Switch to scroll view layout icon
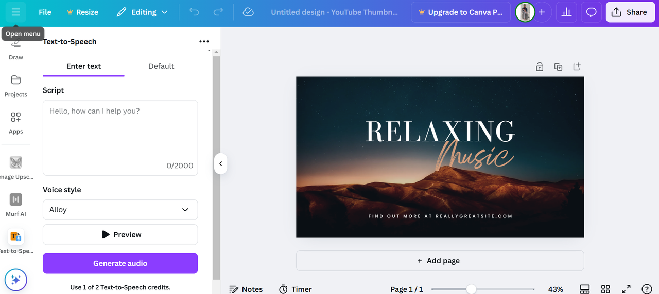 tap(584, 289)
